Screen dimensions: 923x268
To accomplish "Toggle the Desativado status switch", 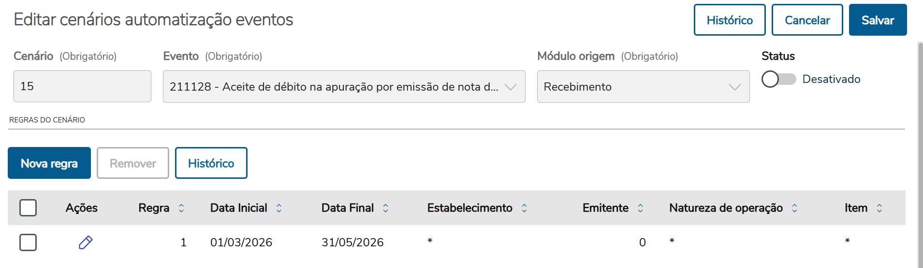I will tap(778, 79).
